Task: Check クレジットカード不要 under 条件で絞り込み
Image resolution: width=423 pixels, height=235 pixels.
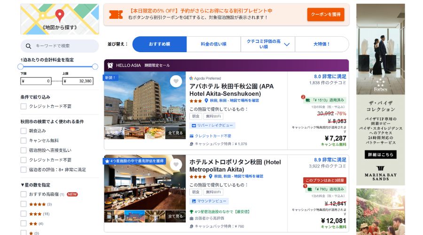Action: point(23,106)
